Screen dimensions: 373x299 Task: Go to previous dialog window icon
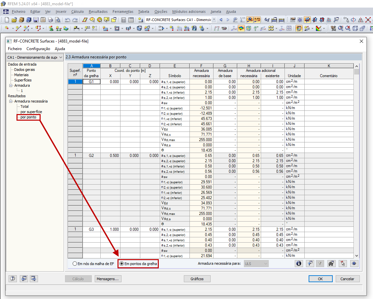pyautogui.click(x=23, y=279)
